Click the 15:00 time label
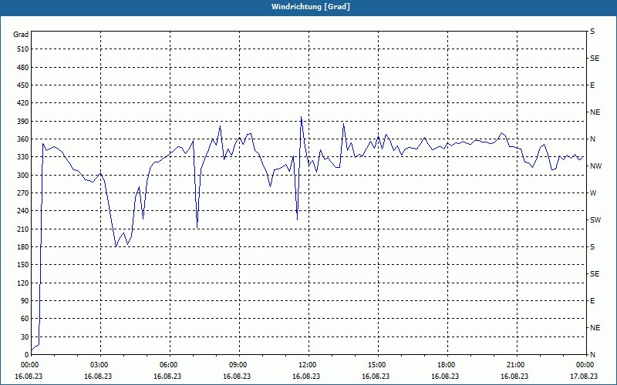The width and height of the screenshot is (617, 385). (x=376, y=365)
